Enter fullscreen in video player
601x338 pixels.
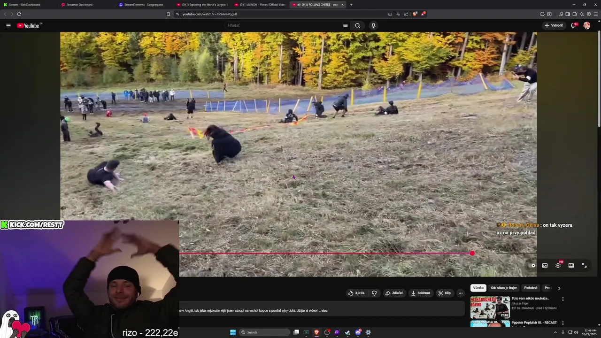[584, 266]
